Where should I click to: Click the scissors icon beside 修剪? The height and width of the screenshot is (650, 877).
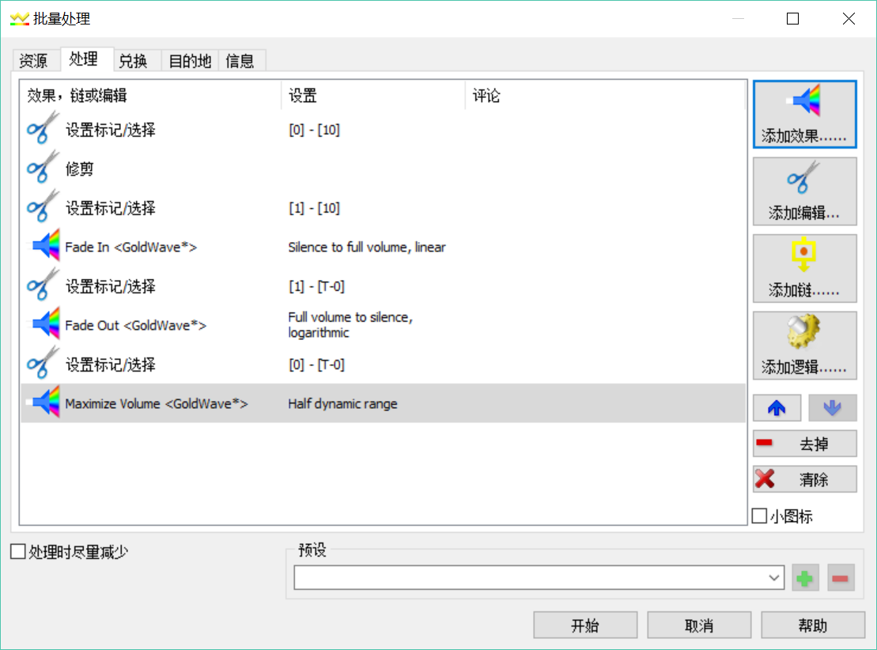coord(40,167)
